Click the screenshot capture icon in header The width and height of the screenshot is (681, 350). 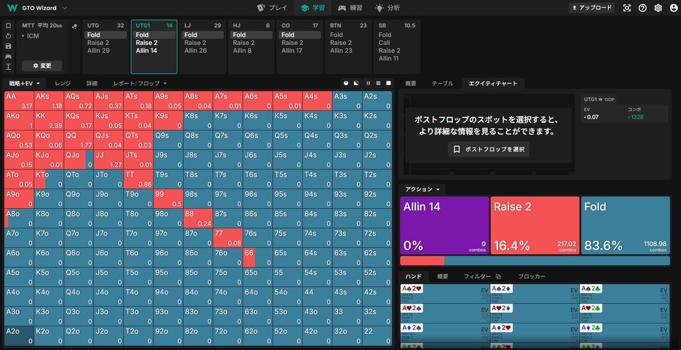[x=626, y=8]
